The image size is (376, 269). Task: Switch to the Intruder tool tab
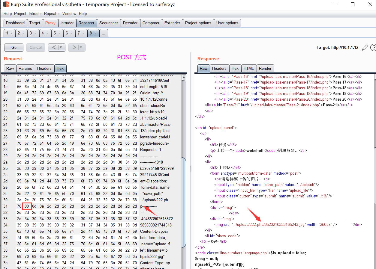[x=67, y=23]
